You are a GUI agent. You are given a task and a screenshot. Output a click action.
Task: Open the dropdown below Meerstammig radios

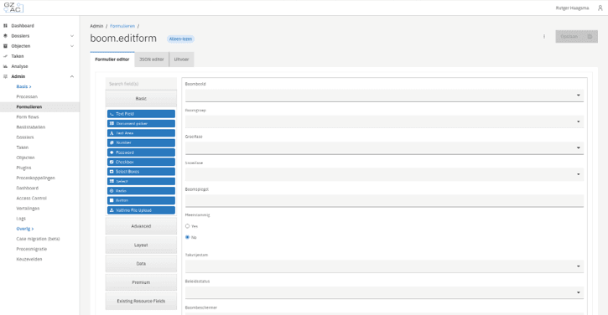pyautogui.click(x=384, y=266)
